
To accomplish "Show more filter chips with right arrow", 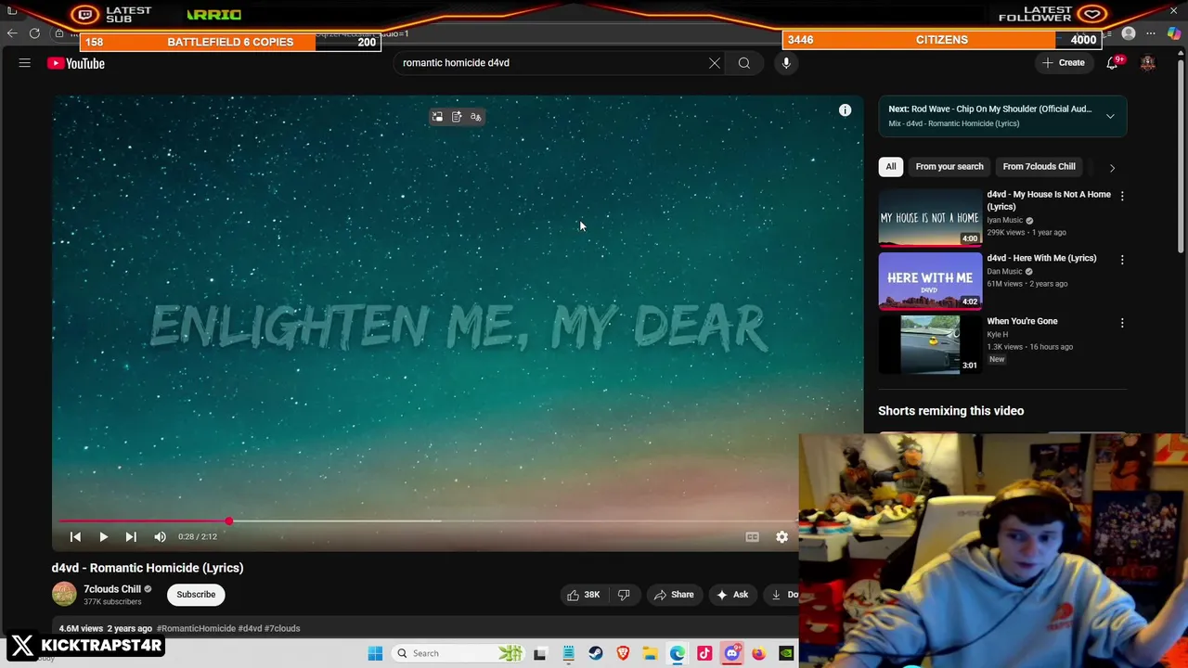I will click(1112, 168).
